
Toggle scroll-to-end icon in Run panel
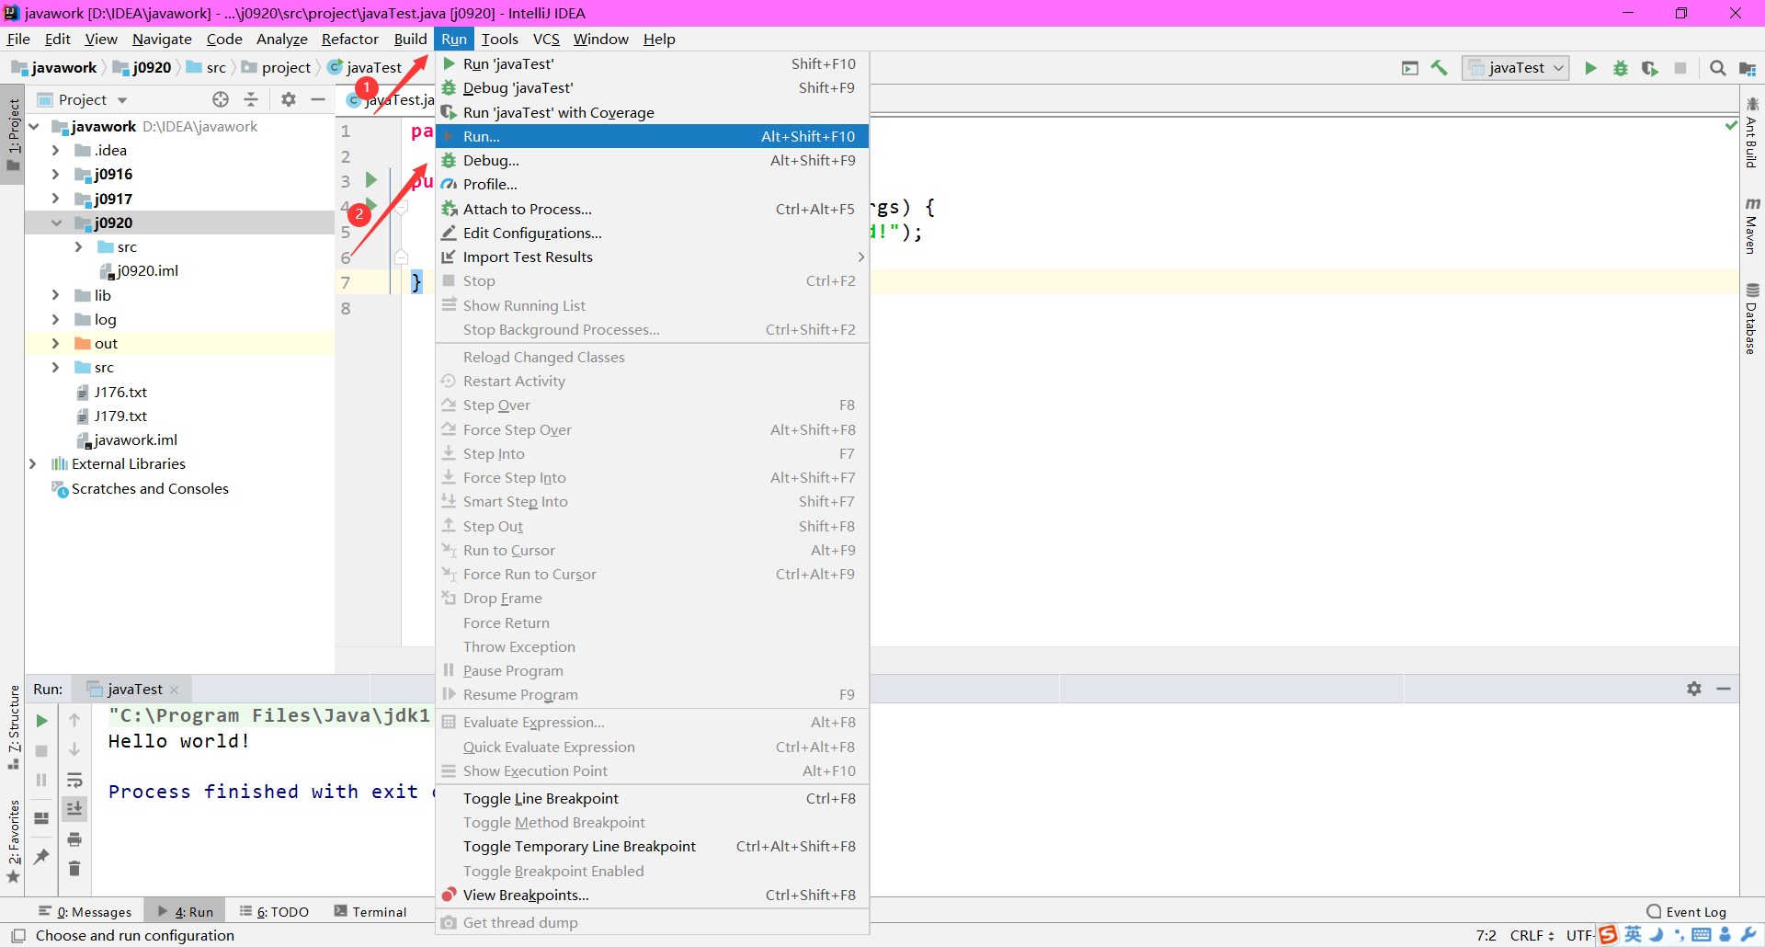click(74, 808)
